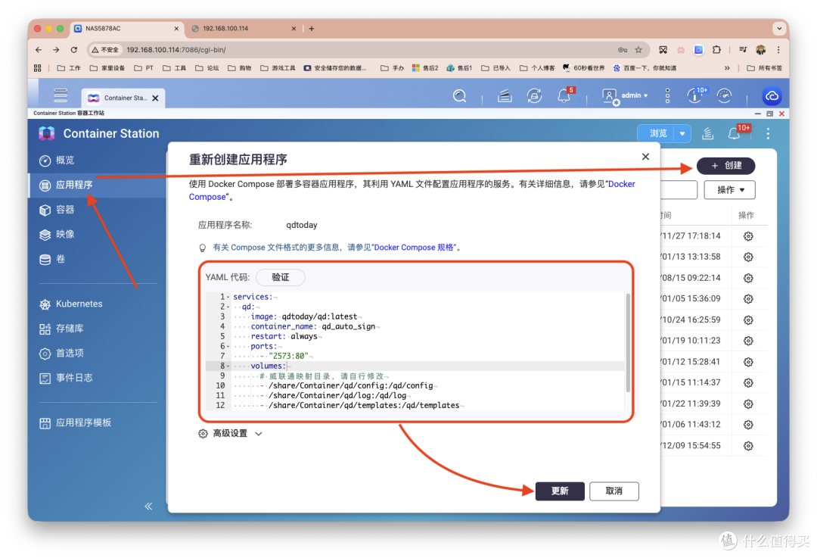
Task: Open the Chrome tab search dropdown
Action: tap(779, 29)
